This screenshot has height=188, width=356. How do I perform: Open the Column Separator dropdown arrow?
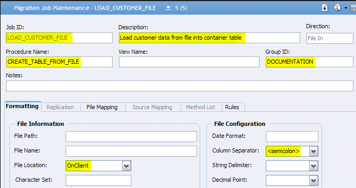coord(313,151)
